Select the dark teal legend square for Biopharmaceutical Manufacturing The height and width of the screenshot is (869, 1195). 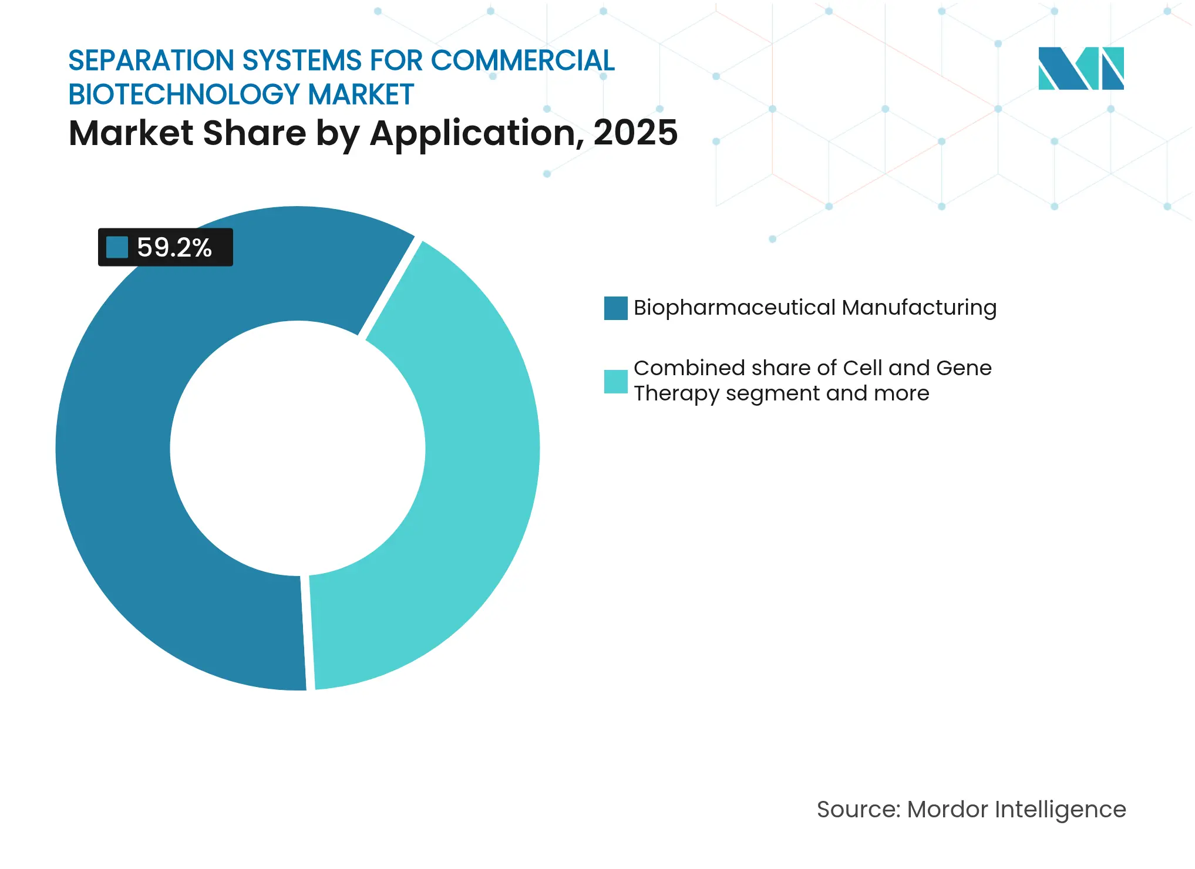click(615, 306)
